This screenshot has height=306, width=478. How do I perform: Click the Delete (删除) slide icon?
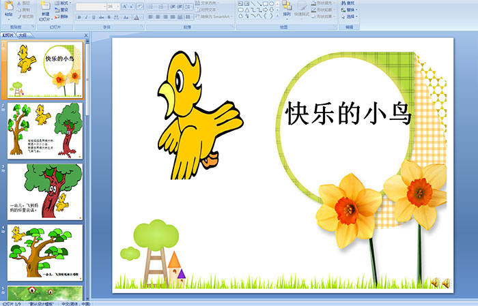coord(57,16)
